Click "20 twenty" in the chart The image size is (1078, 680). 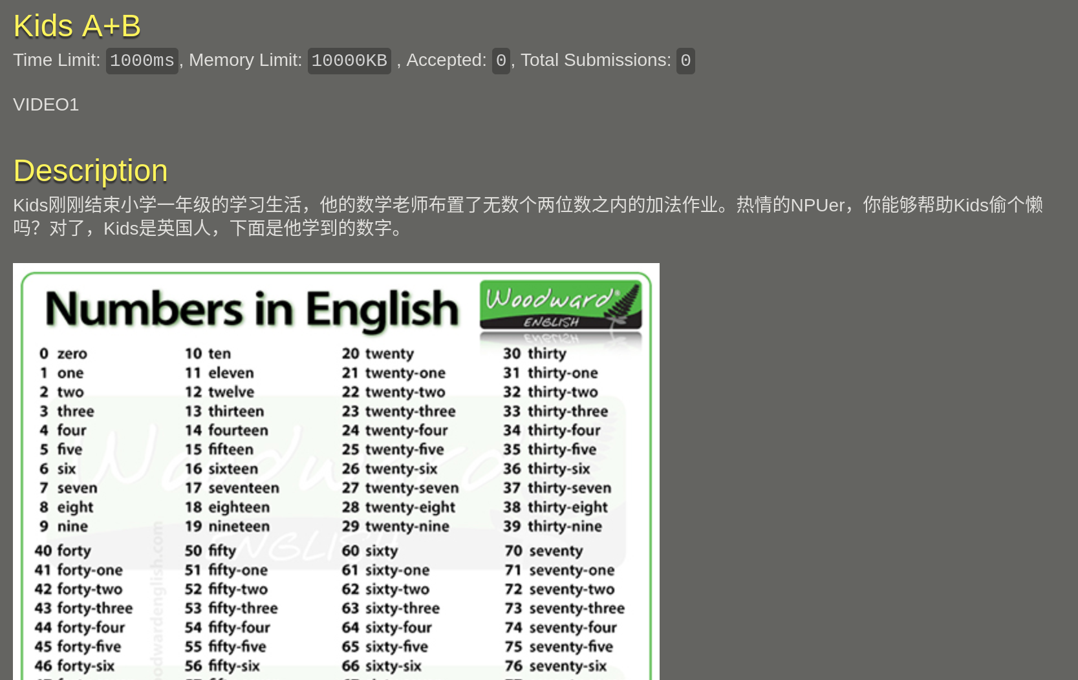pyautogui.click(x=378, y=354)
